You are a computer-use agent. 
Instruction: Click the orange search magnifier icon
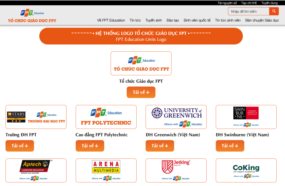click(x=274, y=11)
